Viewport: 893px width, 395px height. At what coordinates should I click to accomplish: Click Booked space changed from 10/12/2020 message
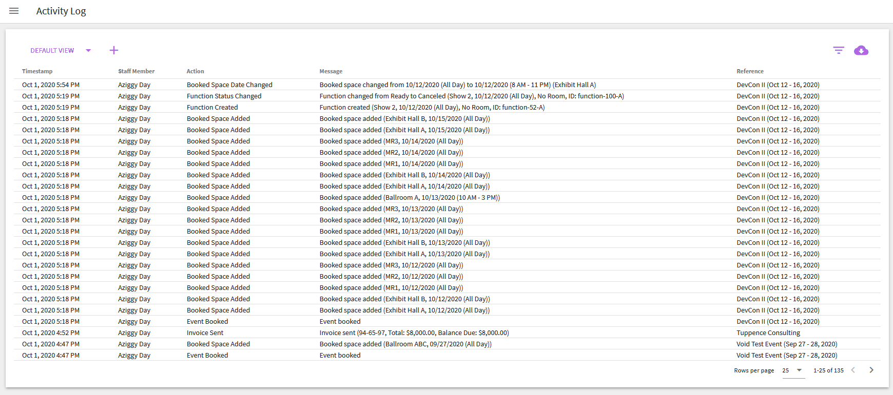point(458,85)
